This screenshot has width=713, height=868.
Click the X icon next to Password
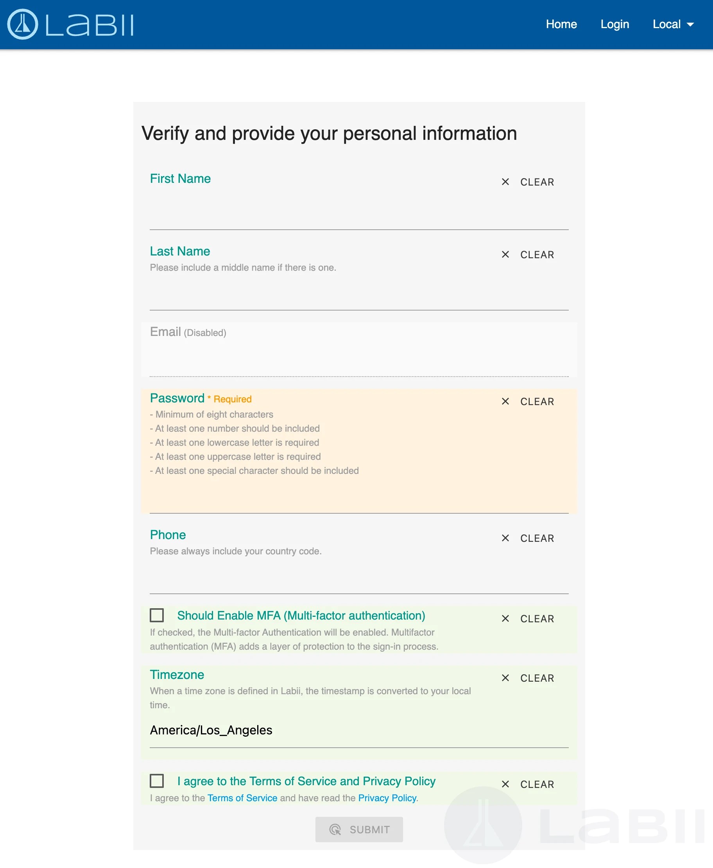[505, 401]
